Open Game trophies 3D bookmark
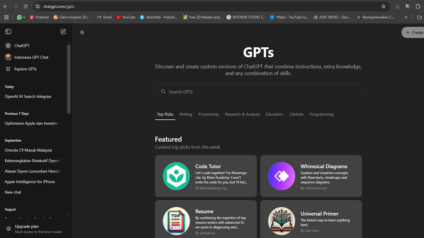This screenshot has height=238, width=424. (71, 17)
